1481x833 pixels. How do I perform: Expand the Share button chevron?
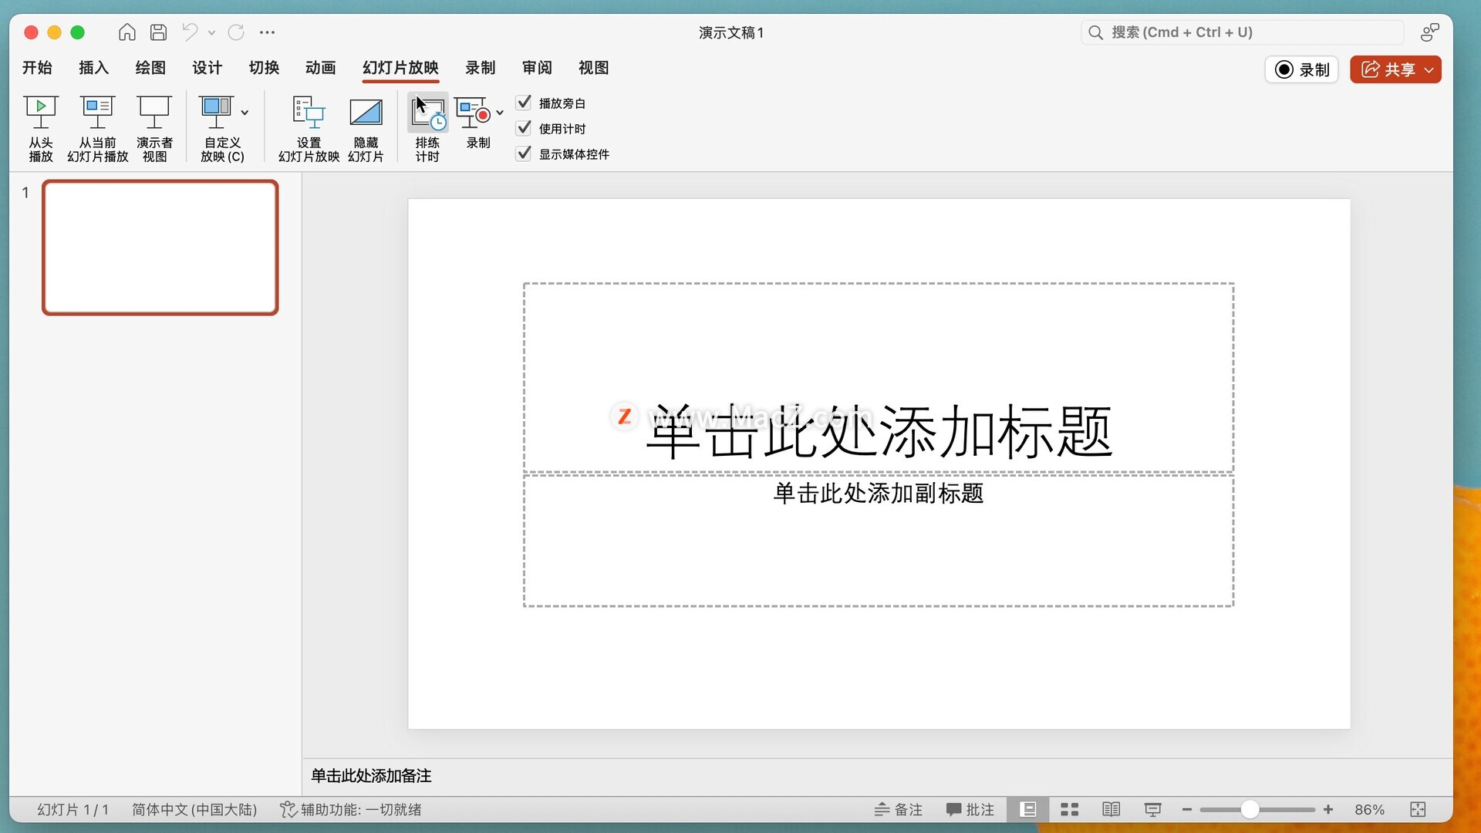click(x=1429, y=69)
